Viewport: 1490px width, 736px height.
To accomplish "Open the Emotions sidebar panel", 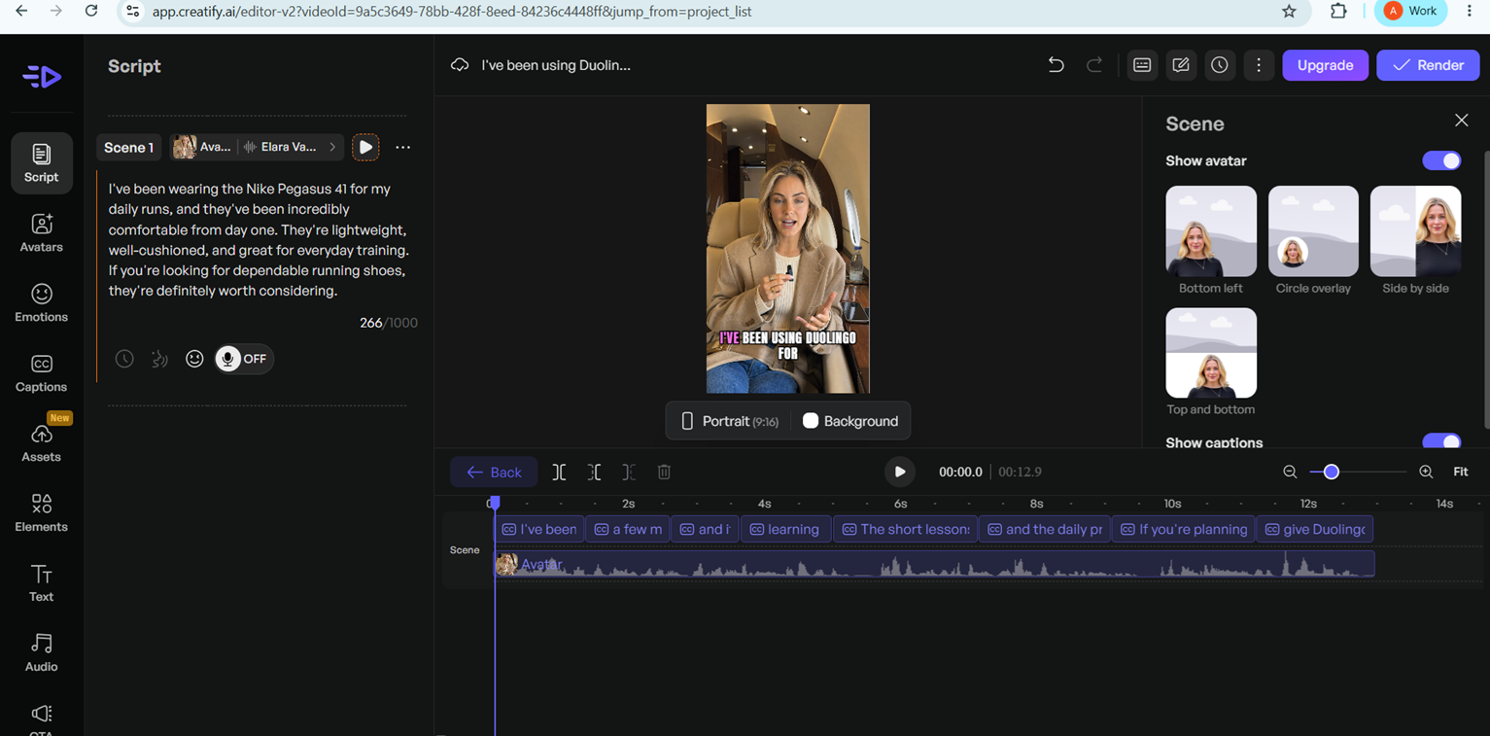I will (41, 303).
